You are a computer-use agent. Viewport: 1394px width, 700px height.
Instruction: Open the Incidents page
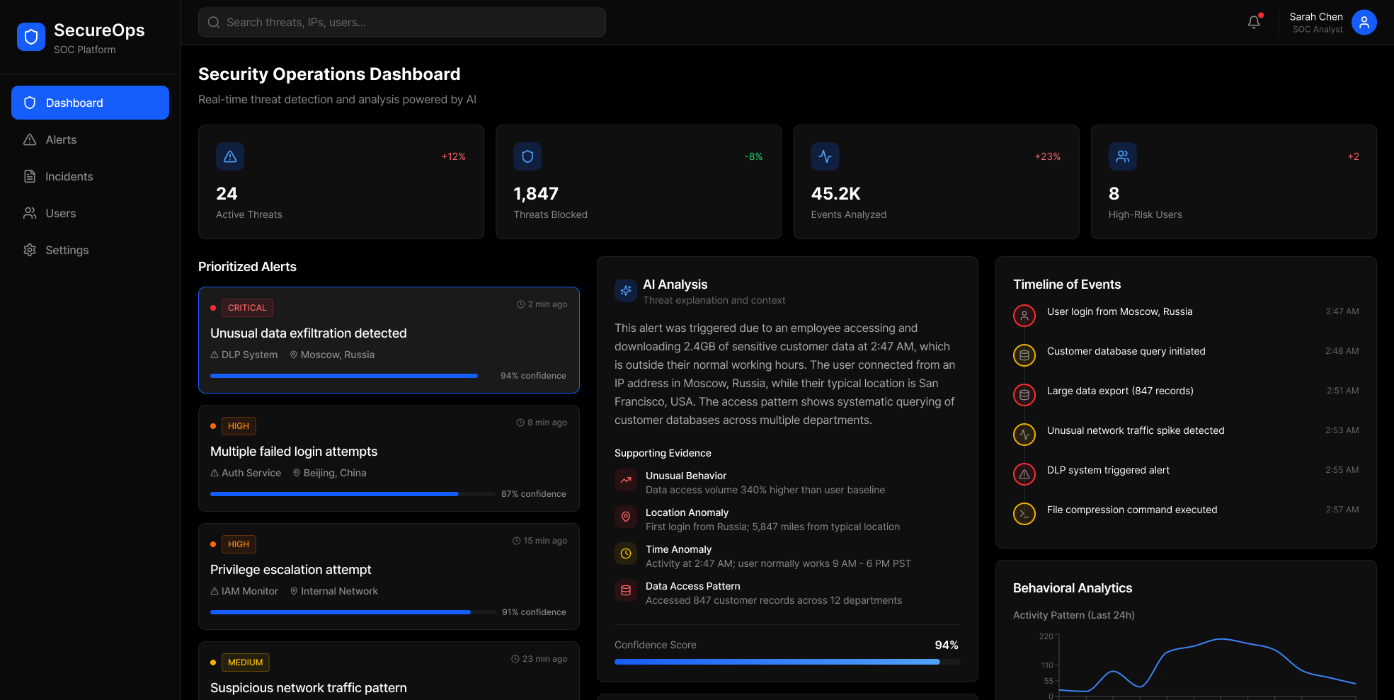tap(90, 176)
